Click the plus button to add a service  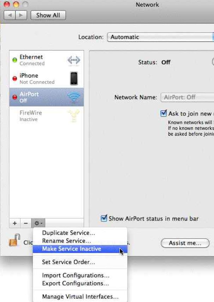coord(15,223)
